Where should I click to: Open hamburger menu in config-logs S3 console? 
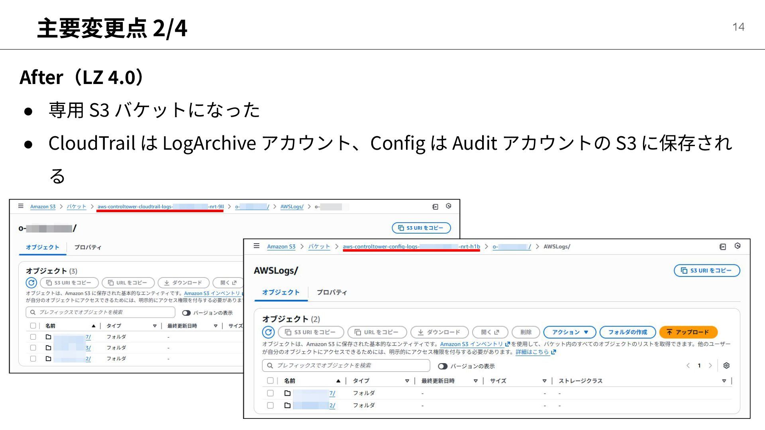pyautogui.click(x=257, y=246)
